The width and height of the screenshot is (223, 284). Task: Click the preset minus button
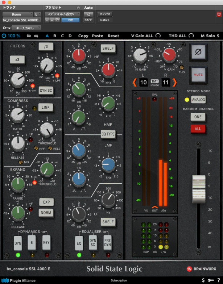click(47, 20)
